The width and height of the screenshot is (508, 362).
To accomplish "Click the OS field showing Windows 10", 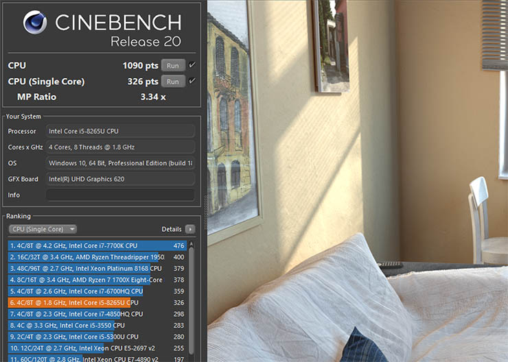I will tap(120, 163).
